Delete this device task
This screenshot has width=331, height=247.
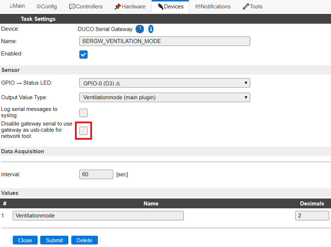pos(84,240)
